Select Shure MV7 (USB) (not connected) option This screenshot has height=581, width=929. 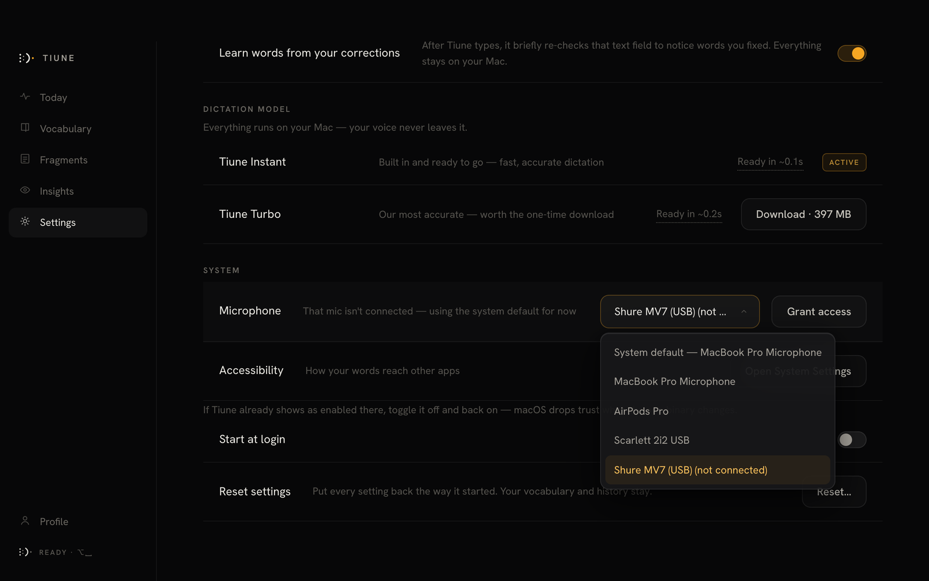click(x=718, y=470)
